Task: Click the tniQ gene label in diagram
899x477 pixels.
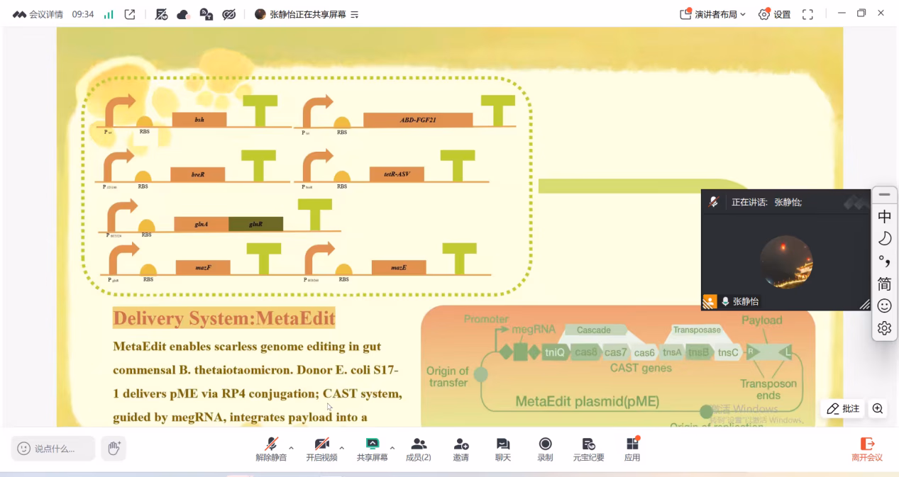Action: pos(554,352)
